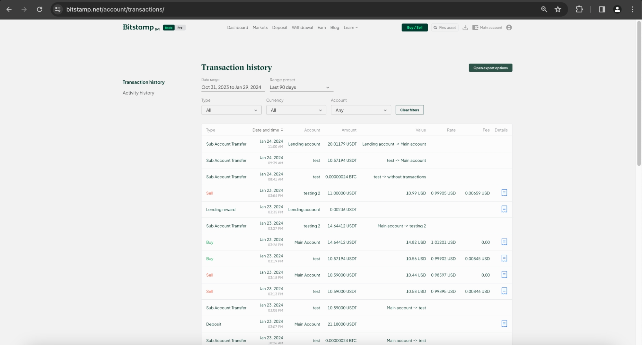Click 'Lending account -> Main account' value
Image resolution: width=642 pixels, height=345 pixels.
(x=394, y=144)
